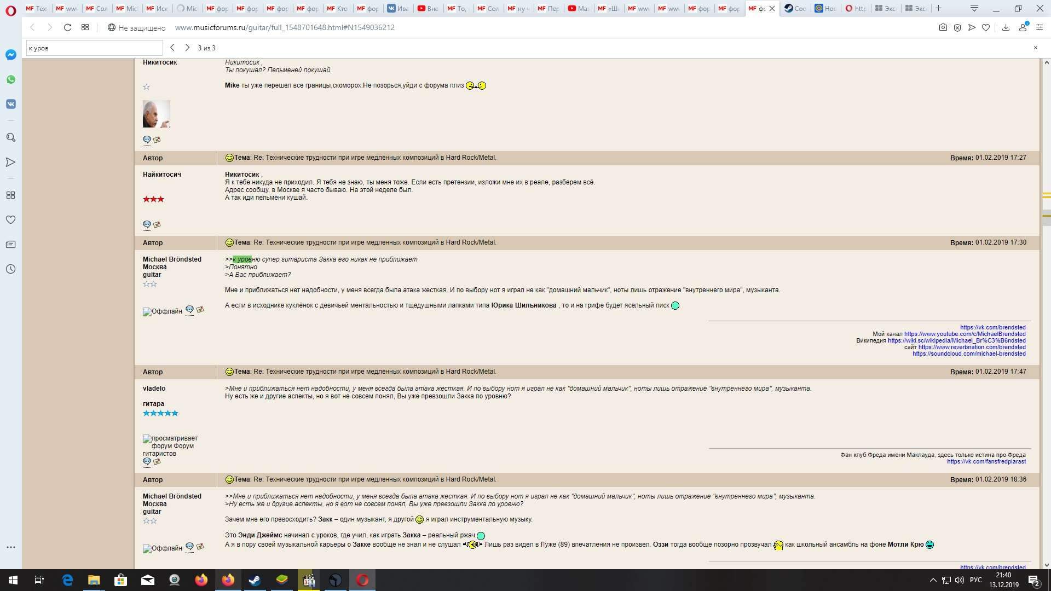Switch to the YouTube tab 'Вне'

click(428, 8)
